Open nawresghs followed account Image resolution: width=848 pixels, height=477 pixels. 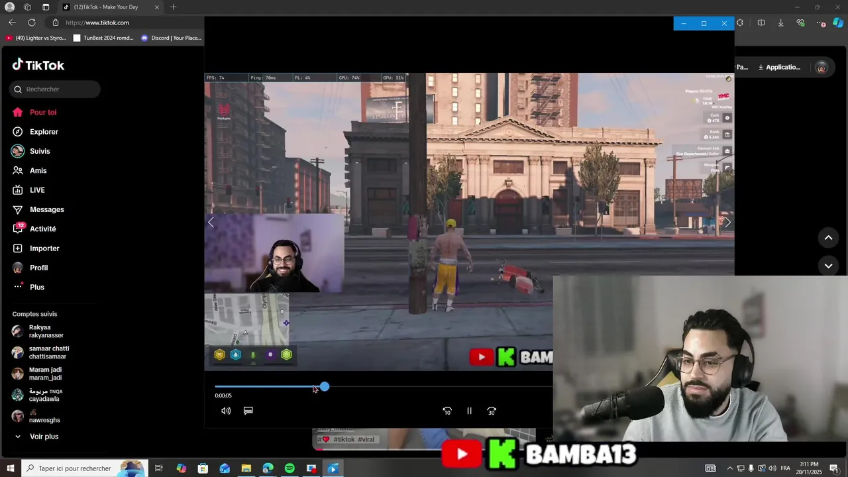(36, 416)
